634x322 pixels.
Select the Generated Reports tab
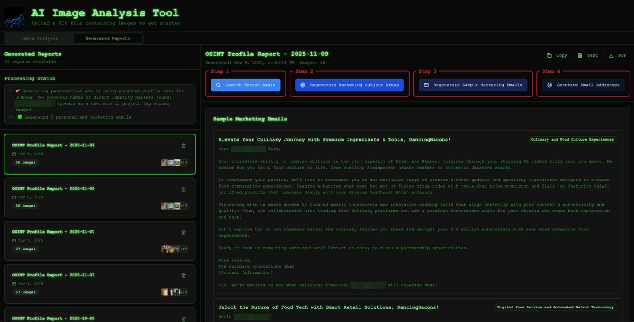(x=108, y=38)
